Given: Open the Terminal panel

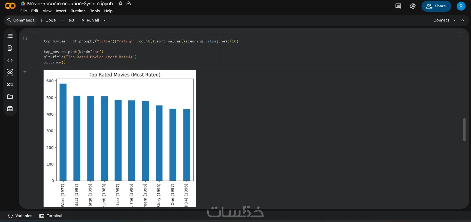Looking at the screenshot, I should coord(51,216).
